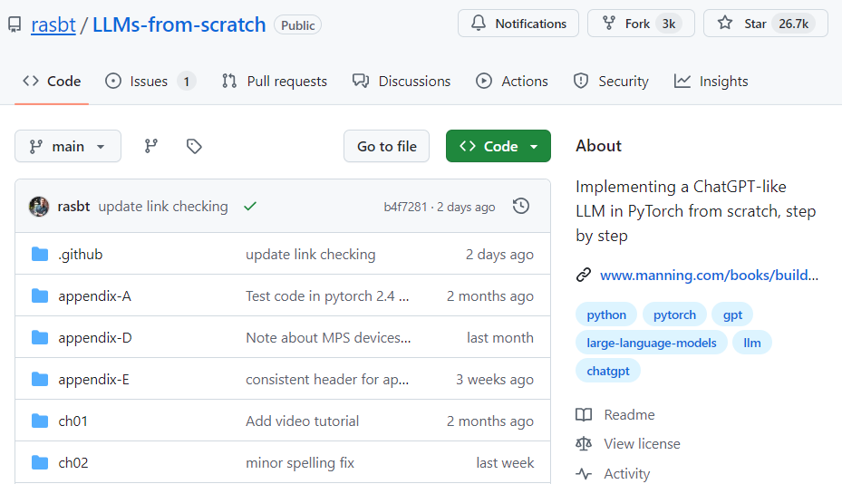Viewport: 842px width, 484px height.
Task: Open the appendix-D folder
Action: click(95, 338)
